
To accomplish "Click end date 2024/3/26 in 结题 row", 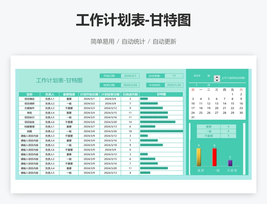I will 110,131.
